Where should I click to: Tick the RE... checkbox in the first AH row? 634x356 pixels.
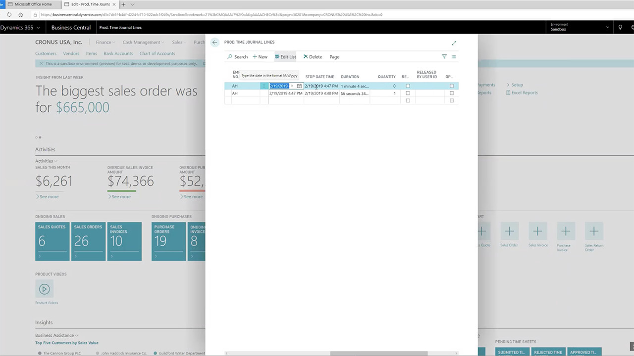(x=408, y=86)
